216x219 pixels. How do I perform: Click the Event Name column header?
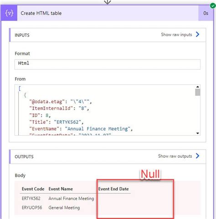pyautogui.click(x=61, y=189)
